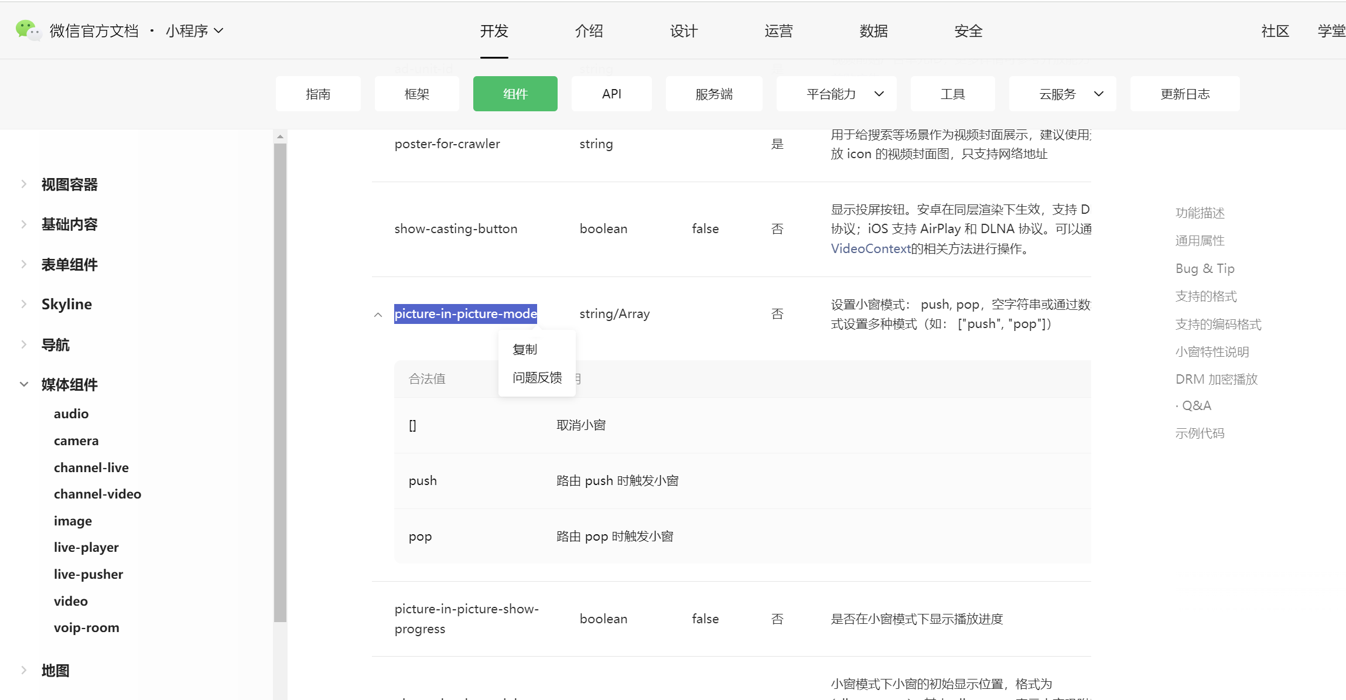Click the WeChat logo icon

(28, 30)
